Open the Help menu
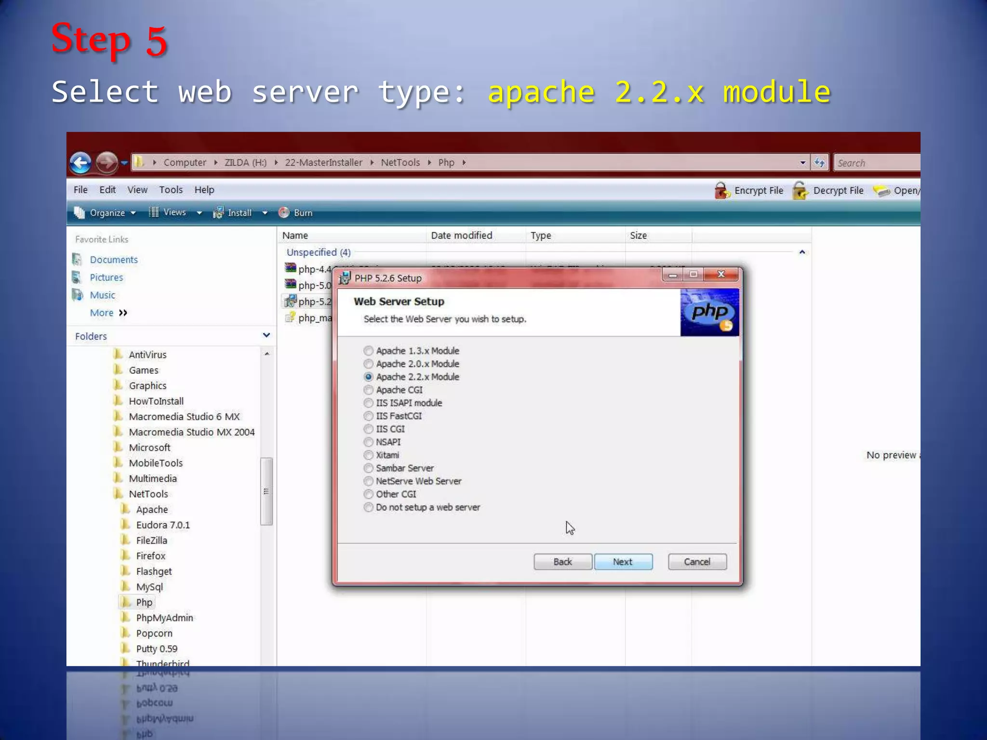Screen dimensions: 987x740 coord(204,190)
